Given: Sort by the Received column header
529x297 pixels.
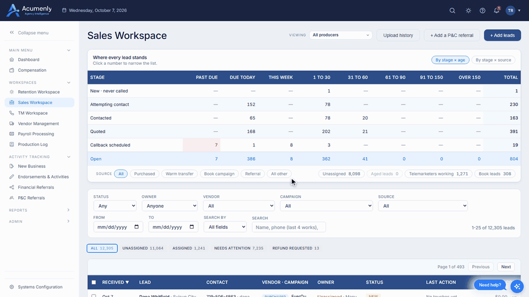Looking at the screenshot, I should pyautogui.click(x=115, y=282).
